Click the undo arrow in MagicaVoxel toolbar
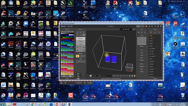The image size is (188, 106). (x=138, y=26)
